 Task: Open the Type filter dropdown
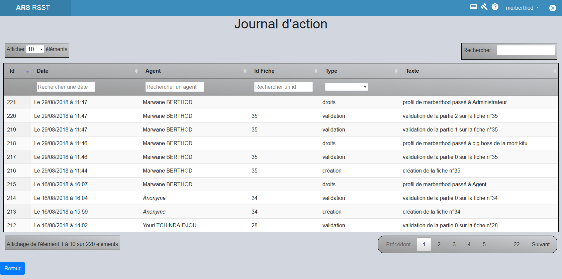tap(346, 87)
